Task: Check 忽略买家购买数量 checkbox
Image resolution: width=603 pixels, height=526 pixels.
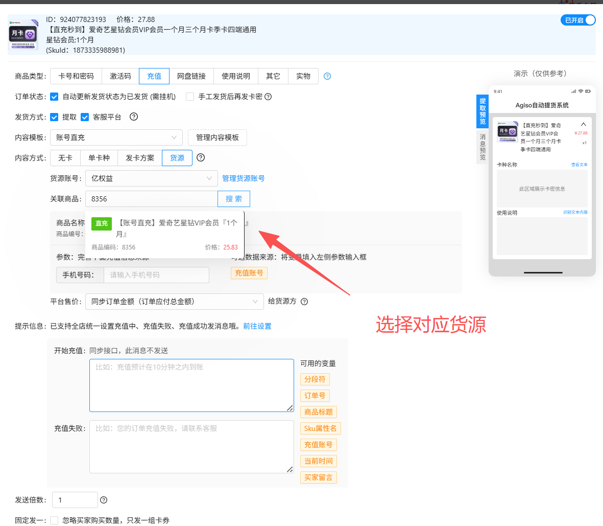Action: pos(54,520)
